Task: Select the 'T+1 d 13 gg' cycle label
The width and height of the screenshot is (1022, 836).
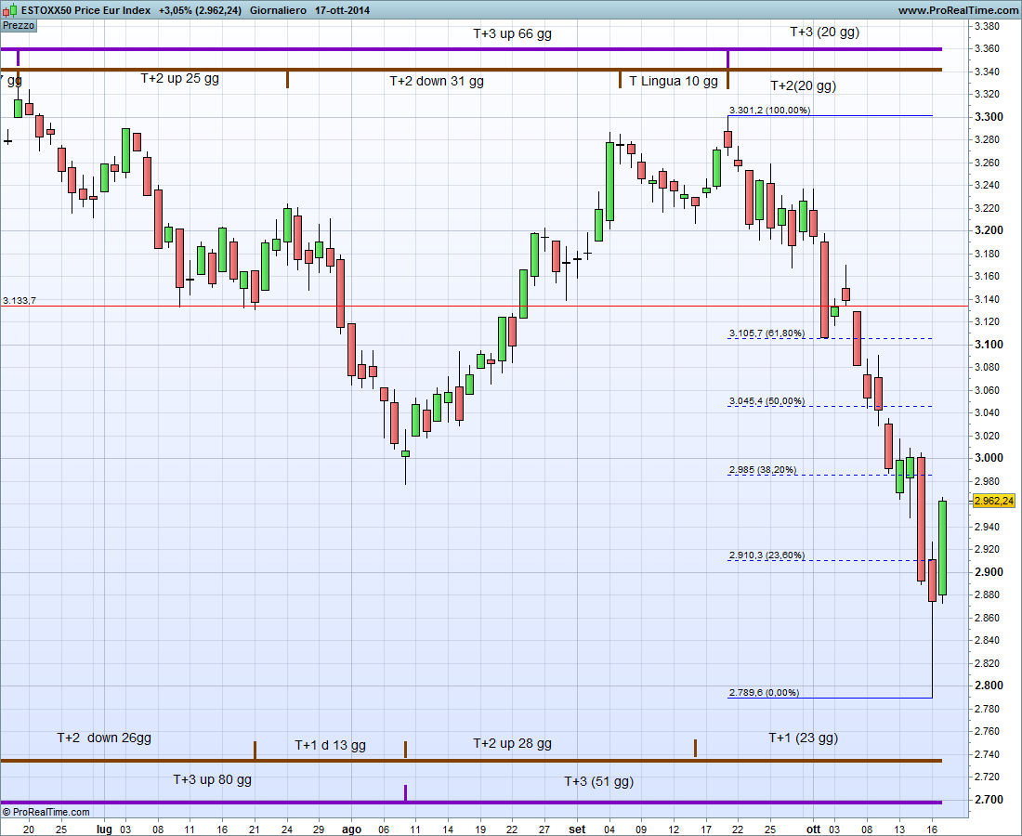Action: click(331, 745)
